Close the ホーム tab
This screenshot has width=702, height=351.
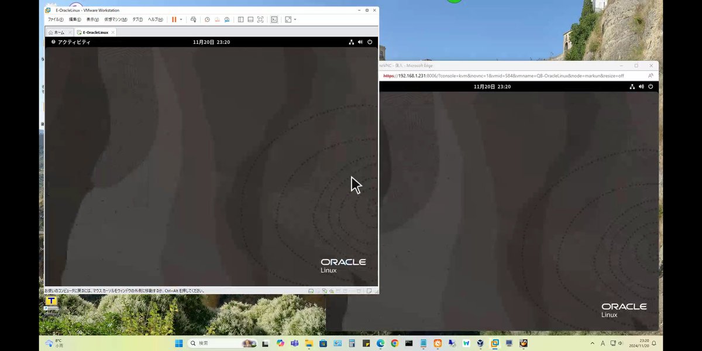[x=70, y=32]
